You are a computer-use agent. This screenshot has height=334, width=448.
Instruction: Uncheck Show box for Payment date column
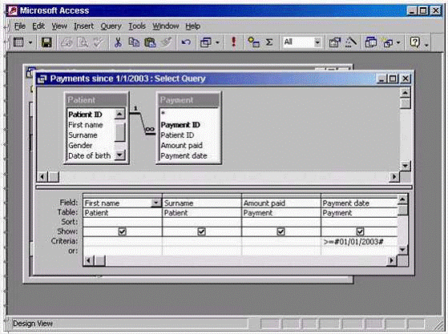pyautogui.click(x=360, y=231)
